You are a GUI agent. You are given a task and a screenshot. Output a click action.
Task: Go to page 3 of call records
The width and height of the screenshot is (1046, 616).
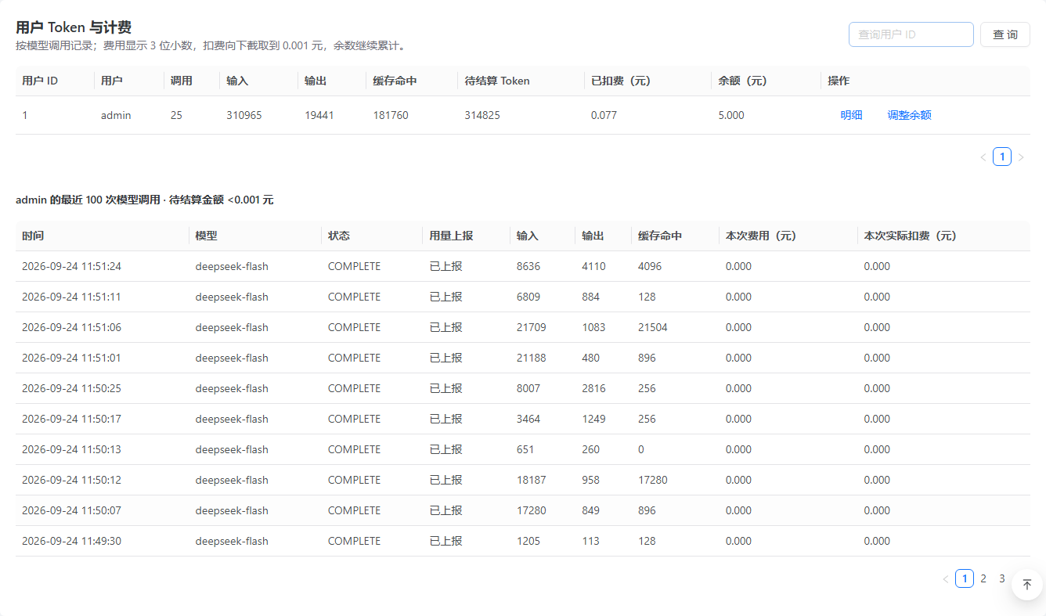point(1002,579)
